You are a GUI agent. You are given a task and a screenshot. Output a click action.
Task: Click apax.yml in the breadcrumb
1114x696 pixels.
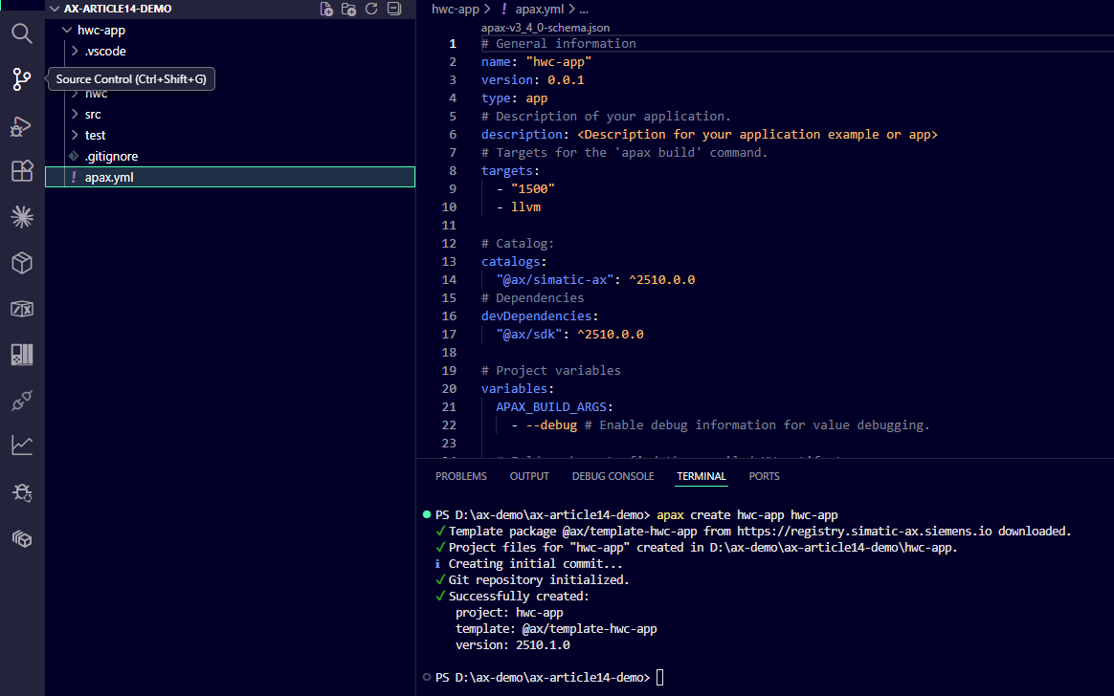tap(539, 10)
